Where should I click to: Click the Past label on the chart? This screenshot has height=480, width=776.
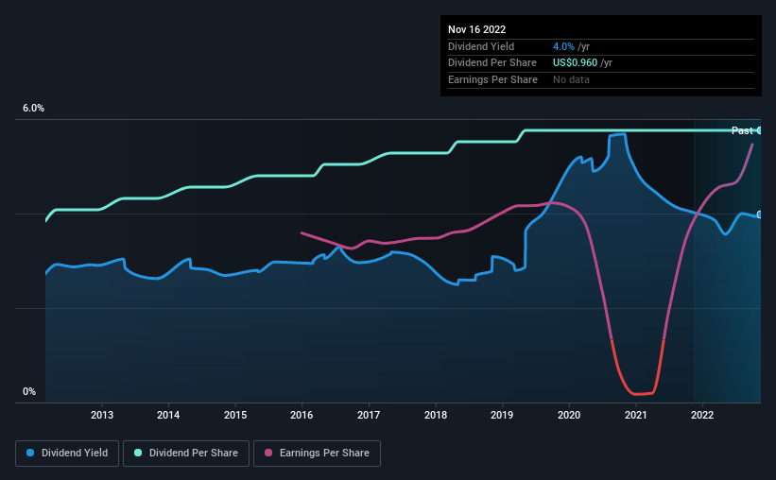(742, 130)
